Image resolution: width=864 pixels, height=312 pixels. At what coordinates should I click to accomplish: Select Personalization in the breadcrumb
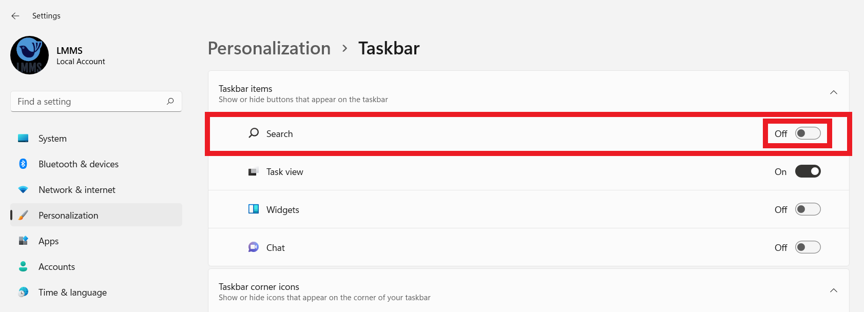coord(268,48)
